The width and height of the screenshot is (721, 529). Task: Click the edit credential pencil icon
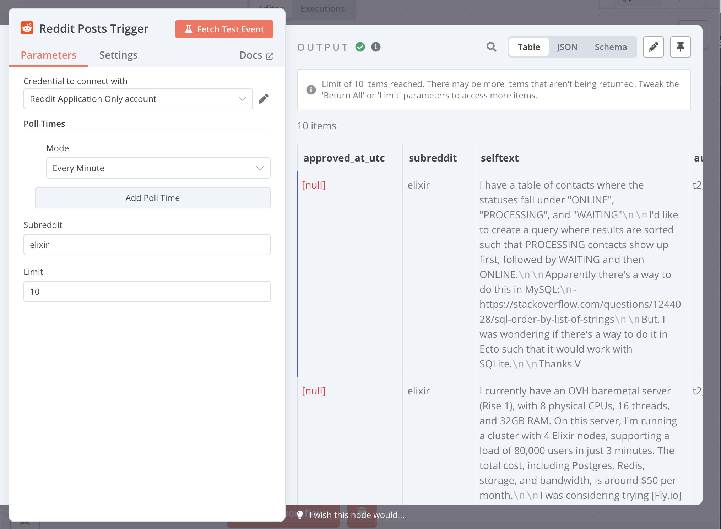[263, 99]
